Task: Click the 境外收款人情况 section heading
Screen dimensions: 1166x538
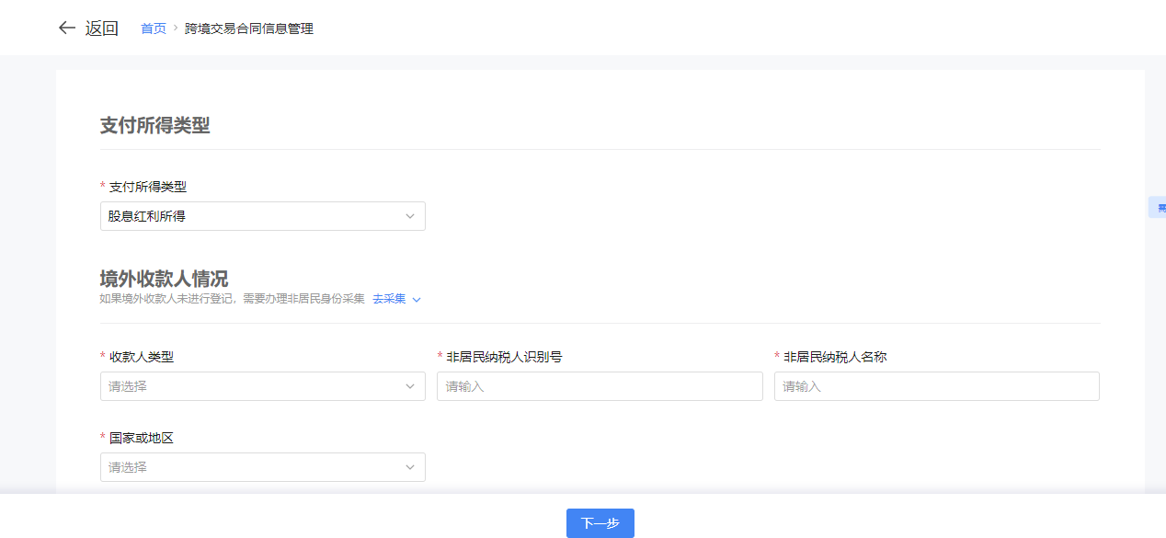Action: coord(164,279)
